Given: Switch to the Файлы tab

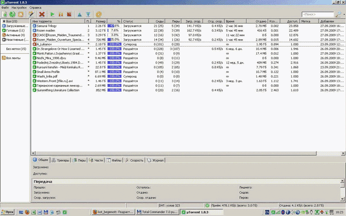Looking at the screenshot, I should pos(114,160).
